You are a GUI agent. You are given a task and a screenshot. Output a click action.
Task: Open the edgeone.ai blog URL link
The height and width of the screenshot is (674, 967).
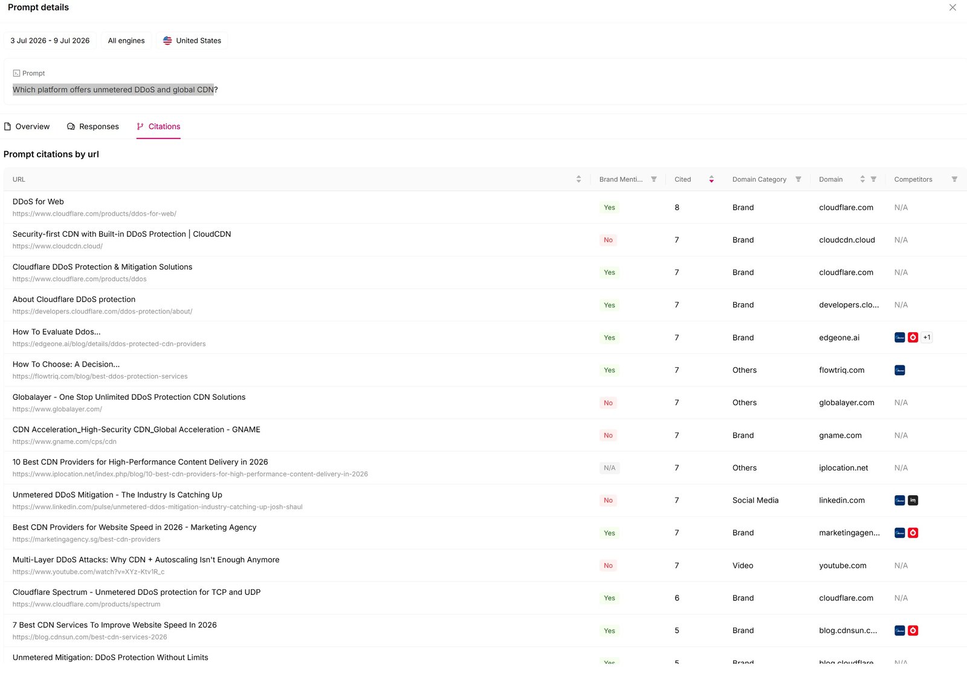tap(109, 344)
